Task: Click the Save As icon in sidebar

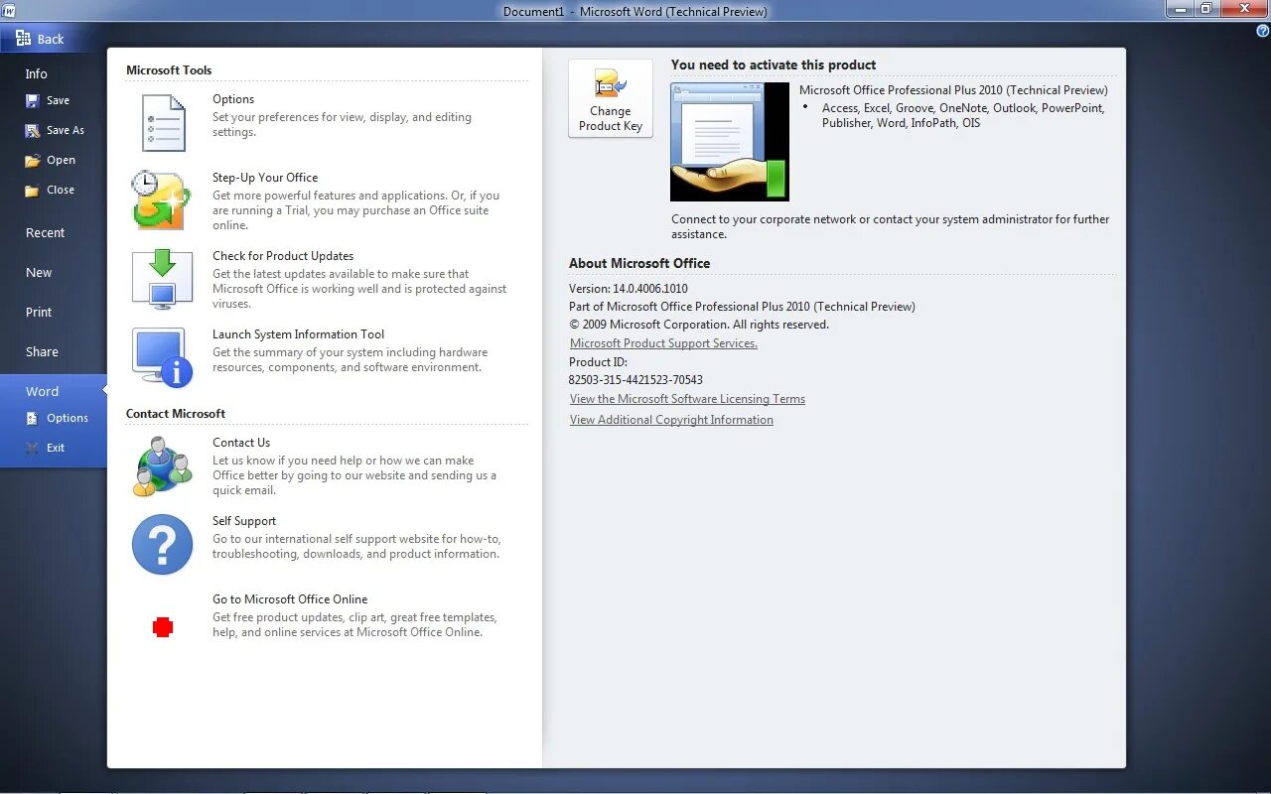Action: [33, 130]
